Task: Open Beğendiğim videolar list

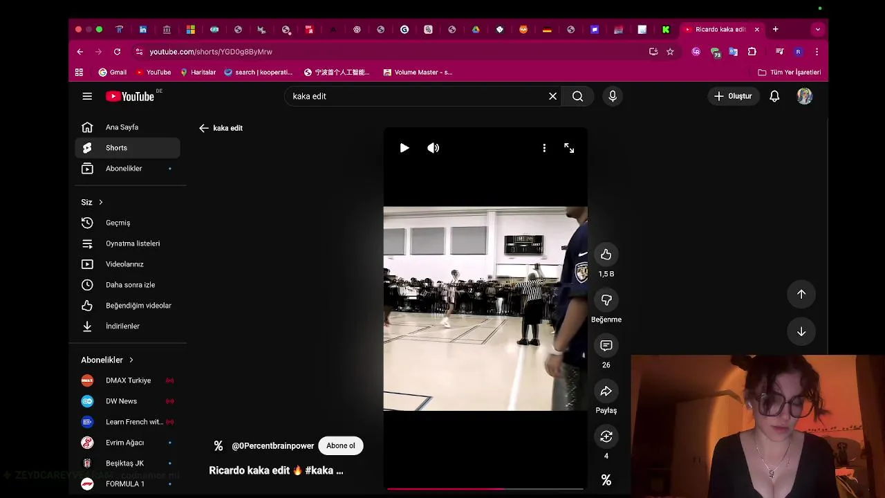Action: pos(127,306)
